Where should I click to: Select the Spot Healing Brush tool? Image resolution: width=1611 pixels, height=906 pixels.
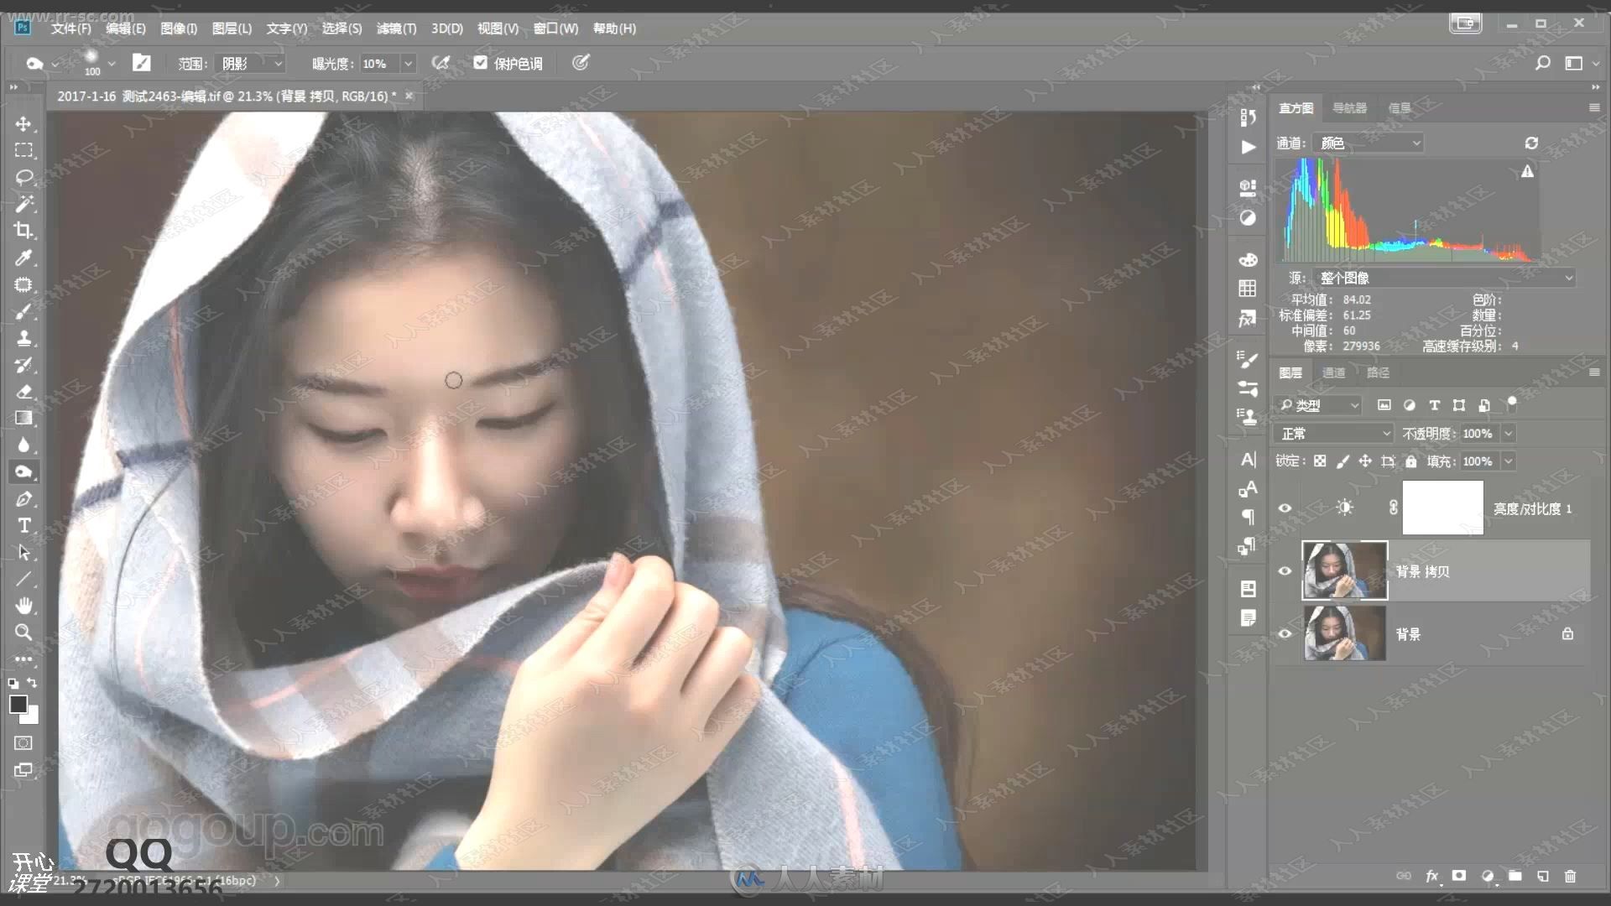click(x=23, y=284)
